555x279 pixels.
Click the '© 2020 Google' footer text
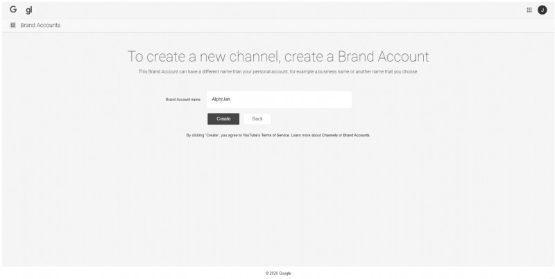pos(278,273)
